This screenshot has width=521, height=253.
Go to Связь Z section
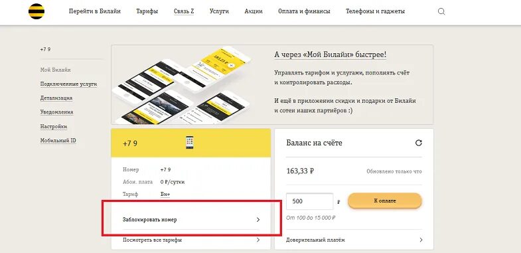(x=184, y=11)
